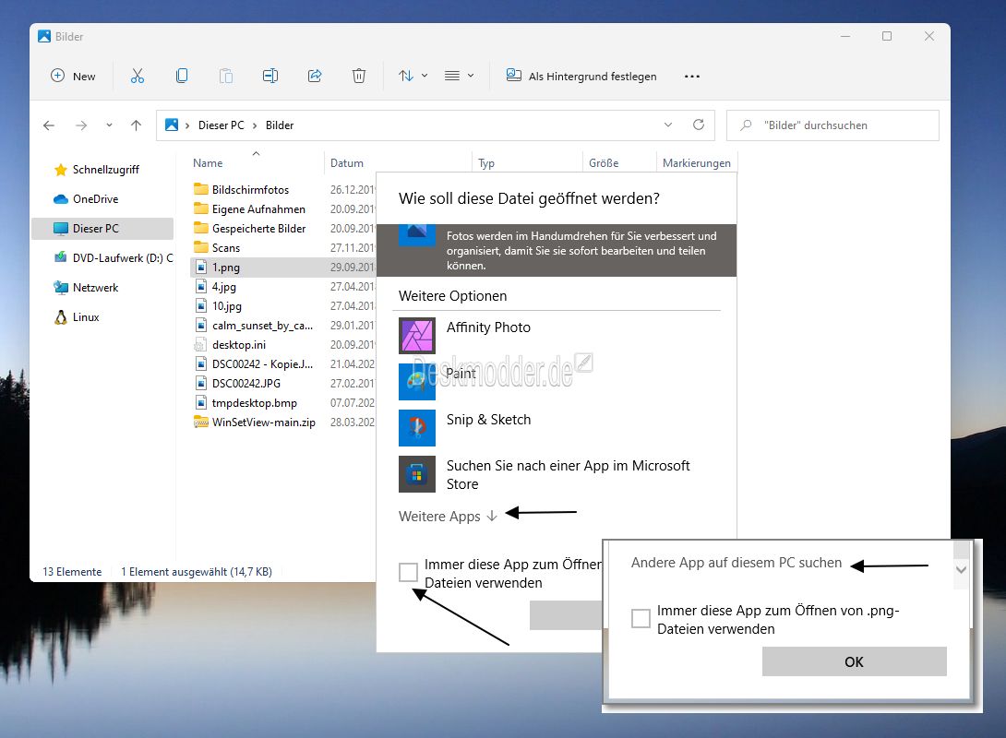This screenshot has height=738, width=1006.
Task: Maximize the Bilder window
Action: coord(887,37)
